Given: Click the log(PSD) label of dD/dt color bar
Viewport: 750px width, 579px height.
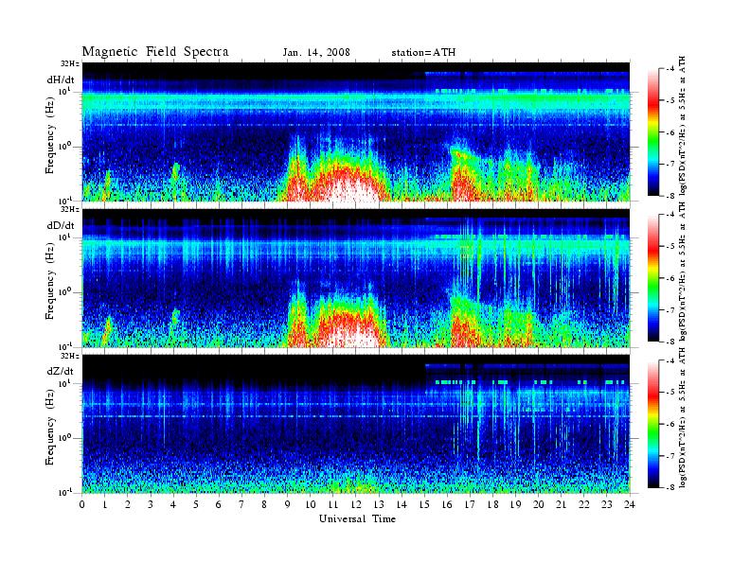Looking at the screenshot, I should coord(683,271).
